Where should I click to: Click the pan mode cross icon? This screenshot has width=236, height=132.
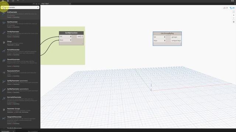233,22
